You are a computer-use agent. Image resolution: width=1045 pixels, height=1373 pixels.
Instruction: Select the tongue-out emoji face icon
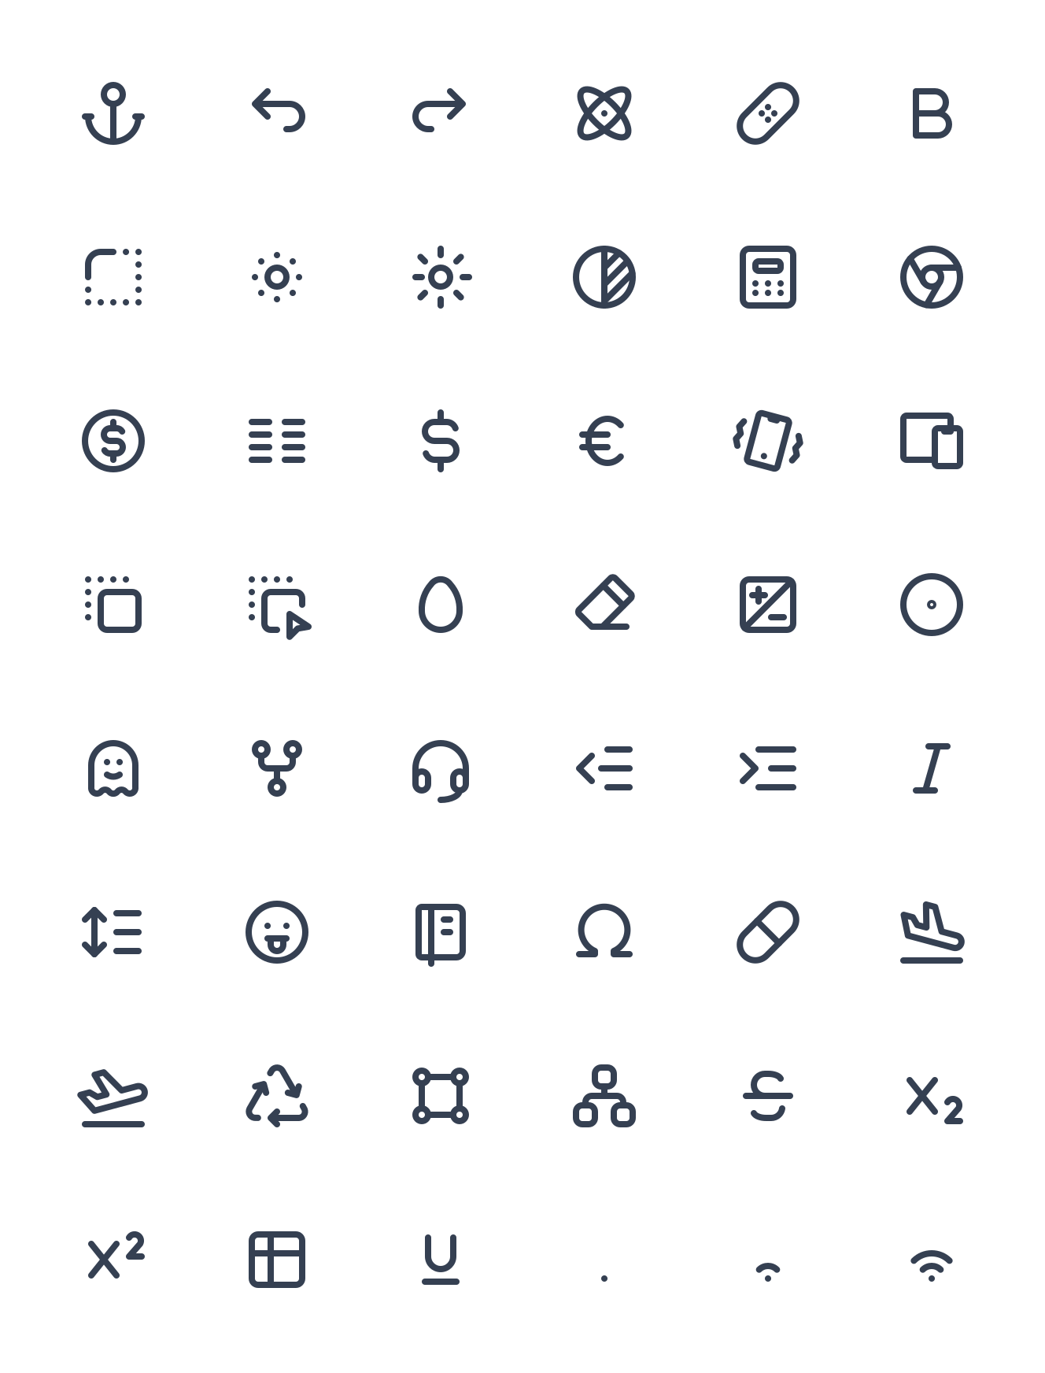click(277, 932)
